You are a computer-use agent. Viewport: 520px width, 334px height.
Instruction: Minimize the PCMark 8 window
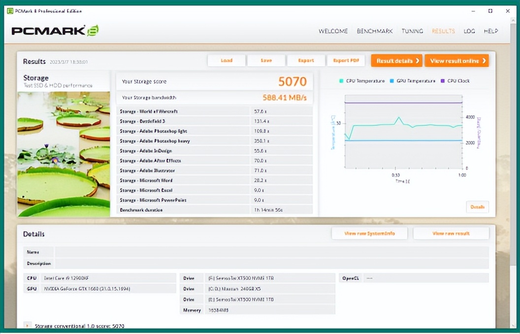(x=473, y=11)
